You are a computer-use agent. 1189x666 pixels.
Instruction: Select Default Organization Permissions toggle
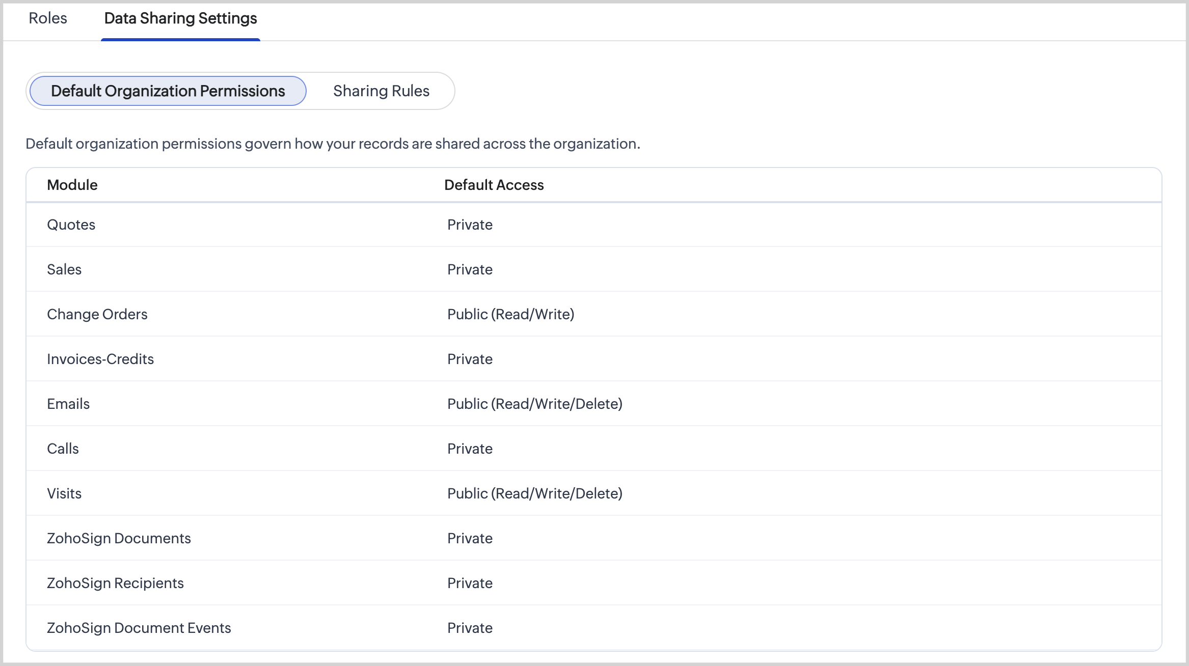168,91
